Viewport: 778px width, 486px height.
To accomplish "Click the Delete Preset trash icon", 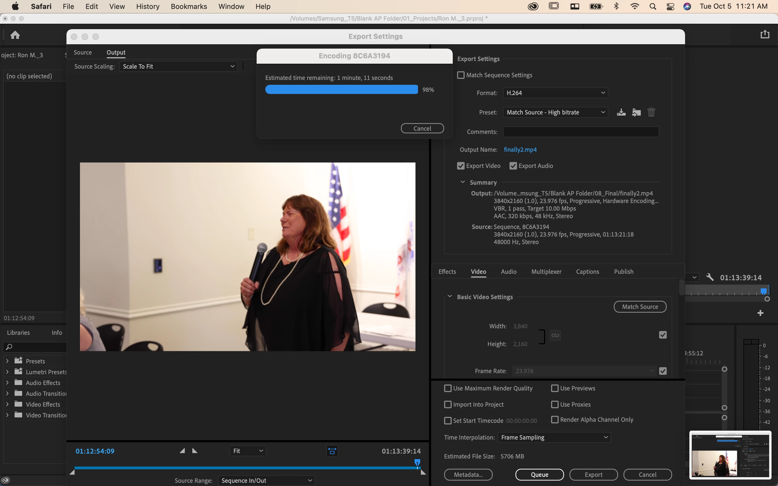I will tap(651, 112).
